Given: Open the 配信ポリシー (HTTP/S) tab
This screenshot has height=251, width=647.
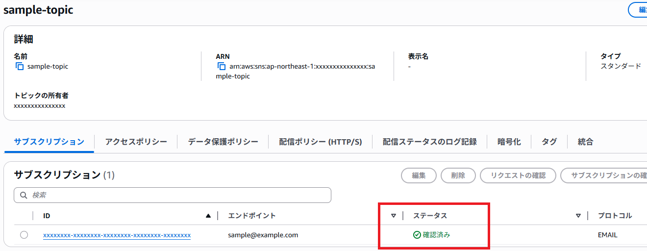Looking at the screenshot, I should tap(320, 142).
